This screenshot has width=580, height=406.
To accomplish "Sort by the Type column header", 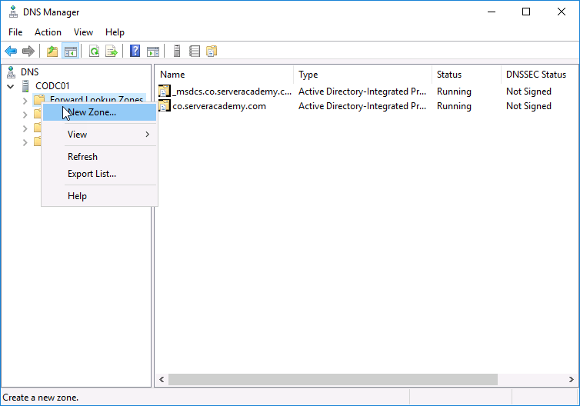I will coord(362,75).
